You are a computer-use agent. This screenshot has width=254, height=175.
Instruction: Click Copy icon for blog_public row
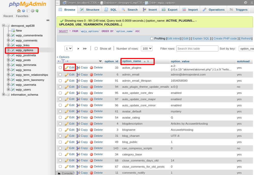78,142
